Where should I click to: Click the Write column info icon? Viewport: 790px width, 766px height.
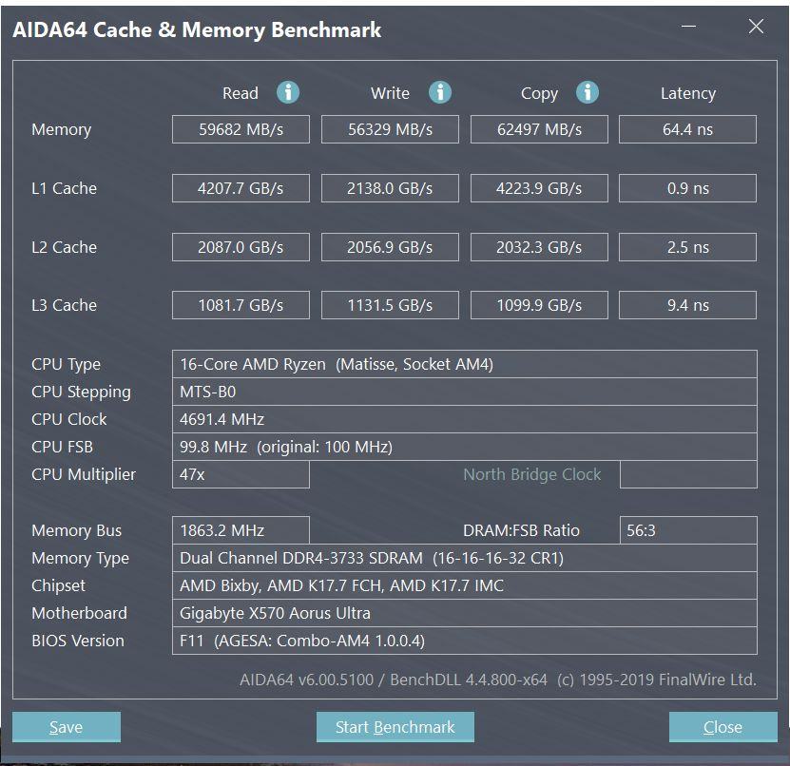pyautogui.click(x=439, y=92)
